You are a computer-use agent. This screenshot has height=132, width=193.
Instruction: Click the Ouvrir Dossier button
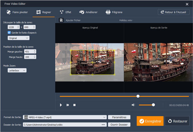click(119, 124)
